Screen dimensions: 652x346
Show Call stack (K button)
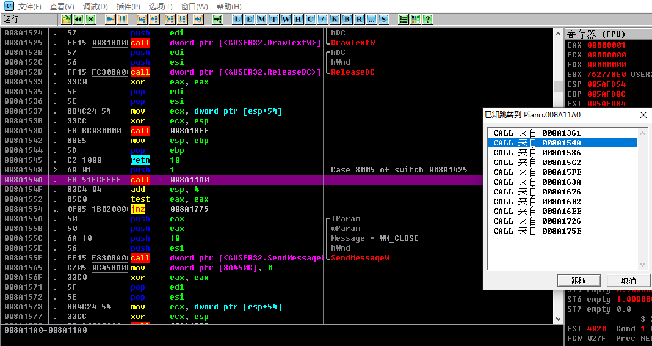335,19
